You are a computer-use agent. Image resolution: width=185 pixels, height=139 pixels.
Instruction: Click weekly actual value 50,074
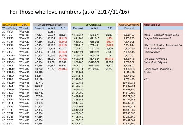click(x=51, y=35)
